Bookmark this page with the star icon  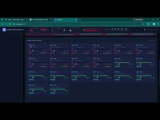tap(143, 24)
